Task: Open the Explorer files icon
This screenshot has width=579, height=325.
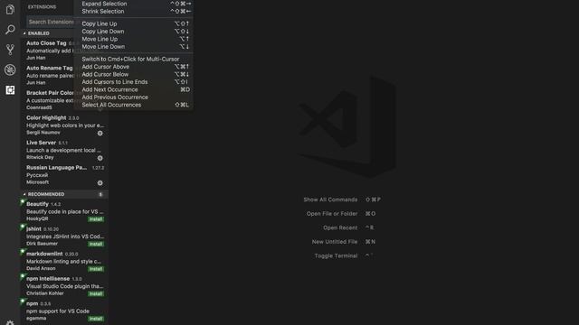Action: pos(10,9)
